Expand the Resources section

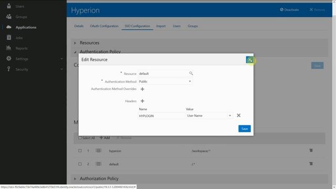tap(75, 43)
